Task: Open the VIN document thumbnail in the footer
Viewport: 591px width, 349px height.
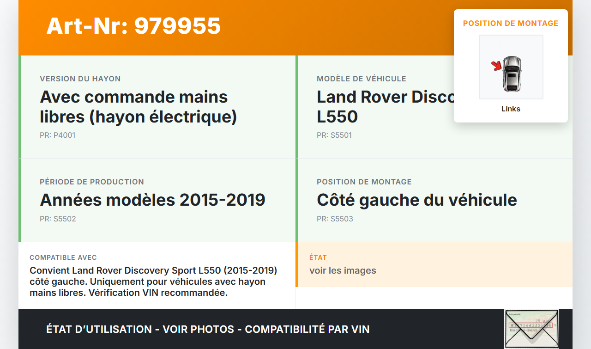Action: coord(531,329)
